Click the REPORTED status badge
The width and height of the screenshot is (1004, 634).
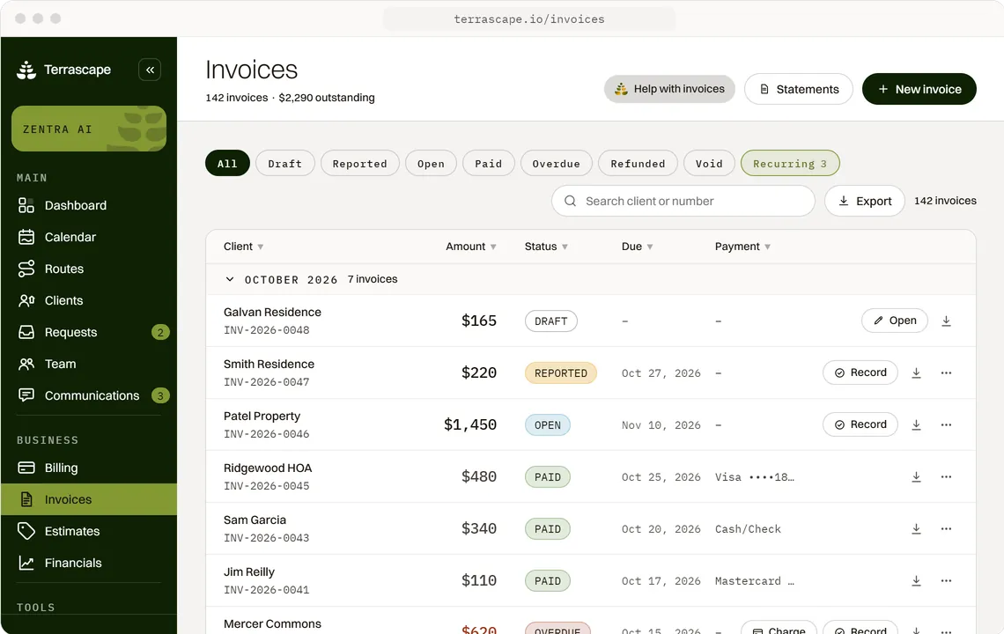(561, 373)
